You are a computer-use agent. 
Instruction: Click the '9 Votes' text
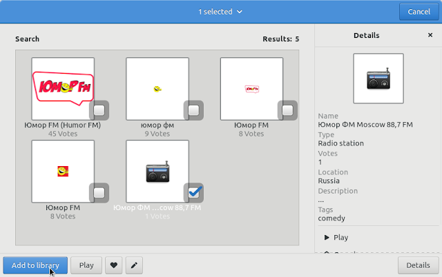[157, 134]
